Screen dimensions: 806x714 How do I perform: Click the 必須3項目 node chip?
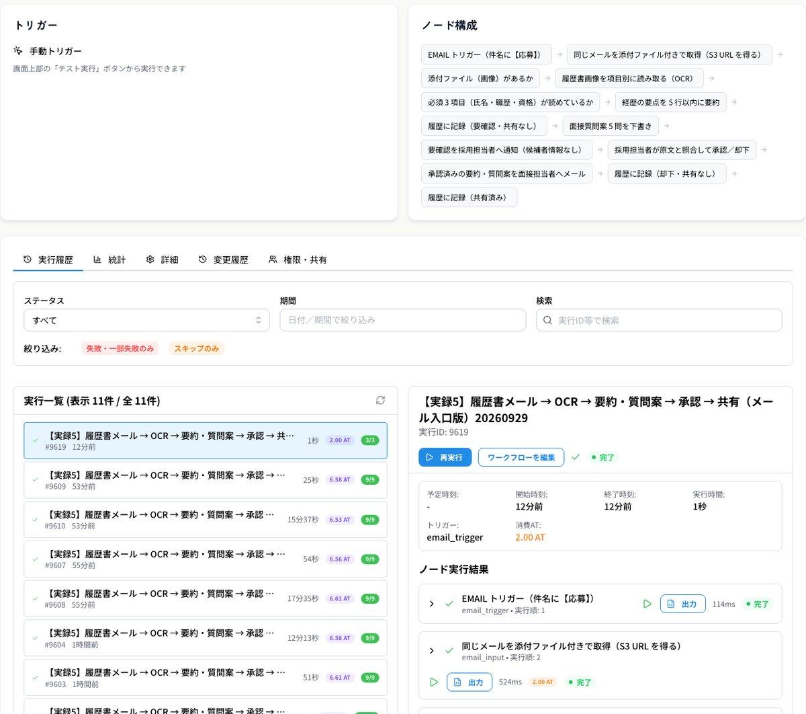pyautogui.click(x=510, y=102)
